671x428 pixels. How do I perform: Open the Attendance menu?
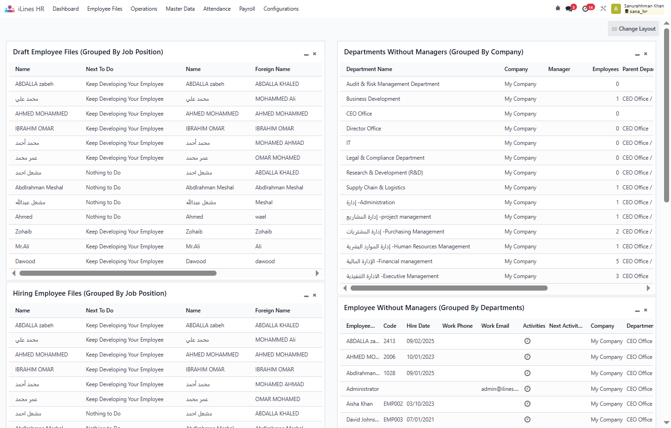click(217, 9)
